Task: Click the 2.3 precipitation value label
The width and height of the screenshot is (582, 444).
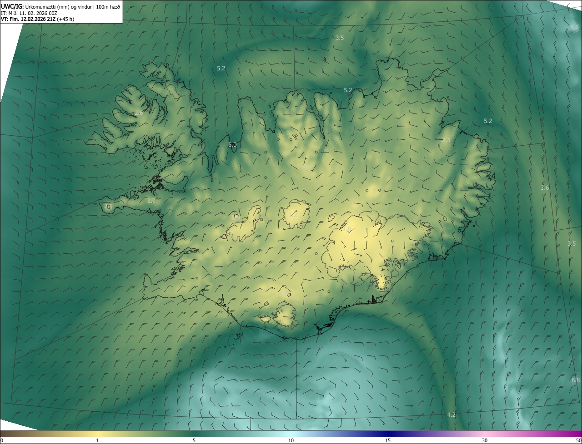Action: [446, 140]
